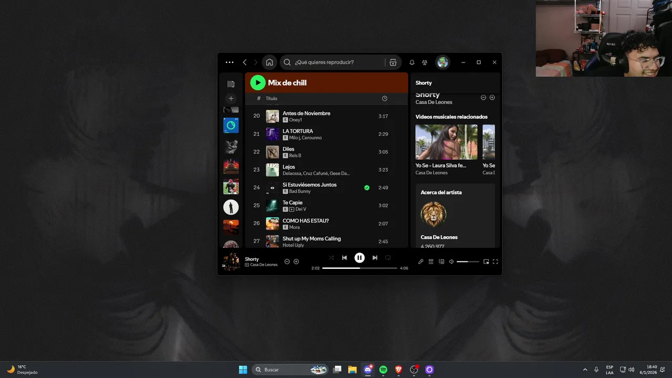
Task: Open the white silhouette artist in sidebar
Action: (231, 207)
